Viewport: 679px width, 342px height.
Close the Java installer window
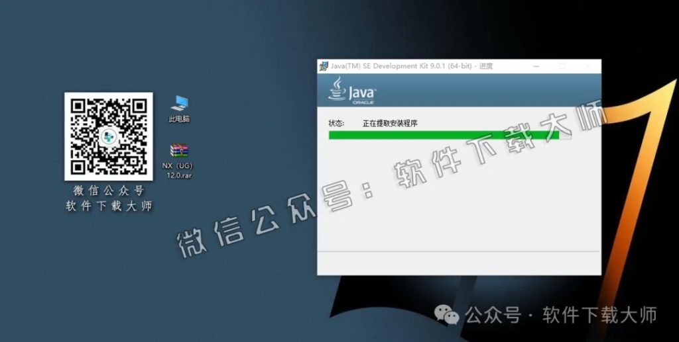pos(588,66)
